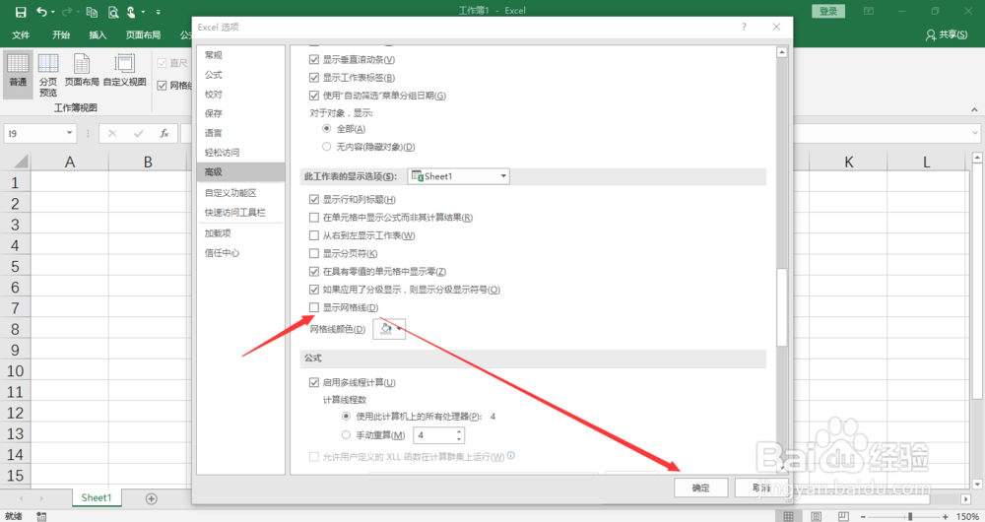This screenshot has width=985, height=522.
Task: Open the 插入 ribbon tab
Action: [x=98, y=34]
